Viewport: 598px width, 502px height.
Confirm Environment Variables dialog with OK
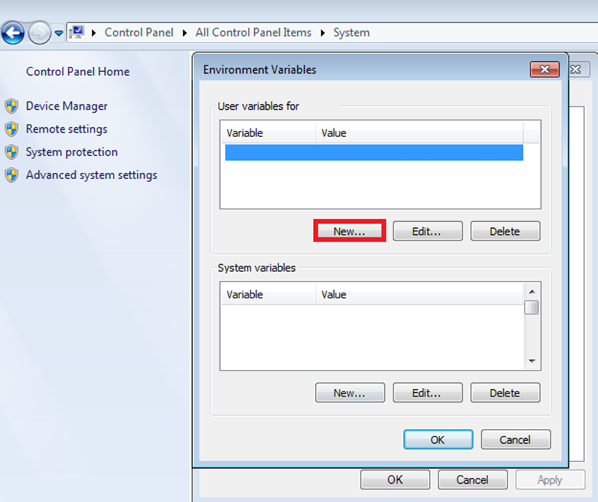tap(438, 439)
